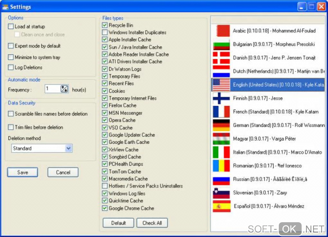Uncheck Google Earth Cache
Screen dimensions: 328x237
click(x=105, y=142)
